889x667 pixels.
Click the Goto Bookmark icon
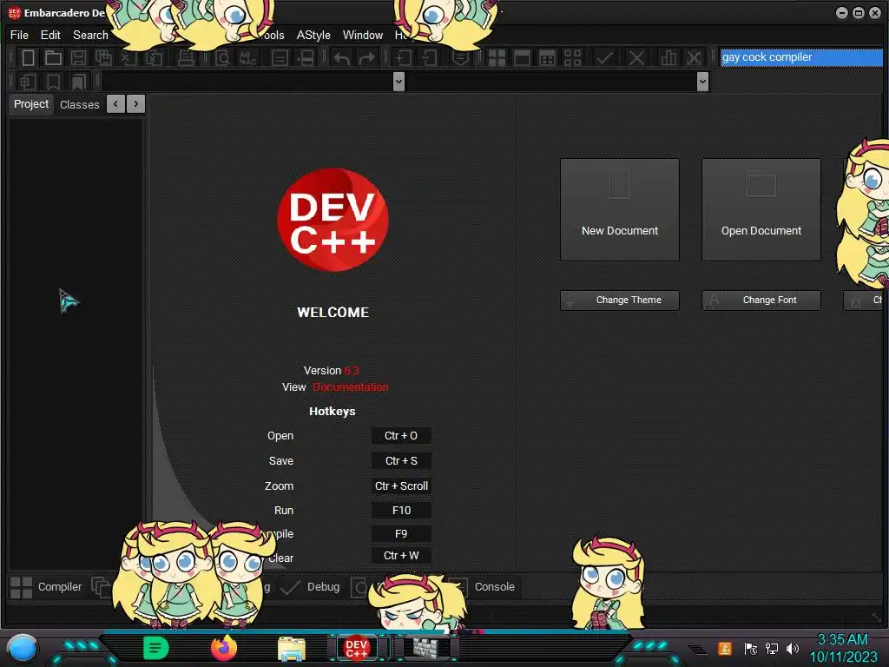coord(78,82)
